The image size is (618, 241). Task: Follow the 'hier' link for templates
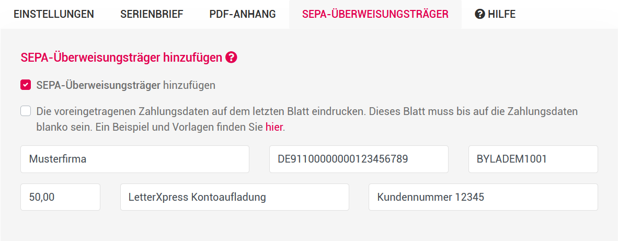pos(274,127)
